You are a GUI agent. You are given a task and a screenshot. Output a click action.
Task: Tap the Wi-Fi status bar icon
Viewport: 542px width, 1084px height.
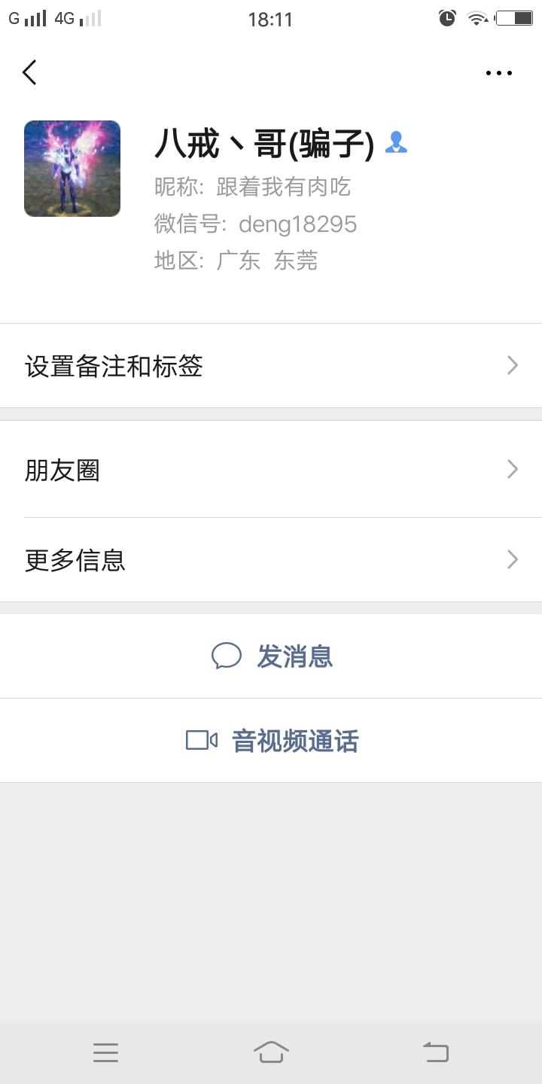click(477, 18)
